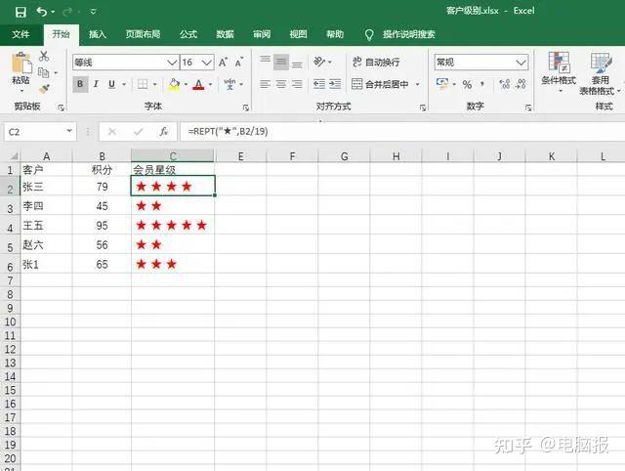Apply percent style

click(x=467, y=85)
